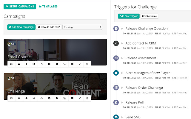Screen dimensions: 191x119
Task: Click the Setup Campaigns button
Action: [x=20, y=7]
